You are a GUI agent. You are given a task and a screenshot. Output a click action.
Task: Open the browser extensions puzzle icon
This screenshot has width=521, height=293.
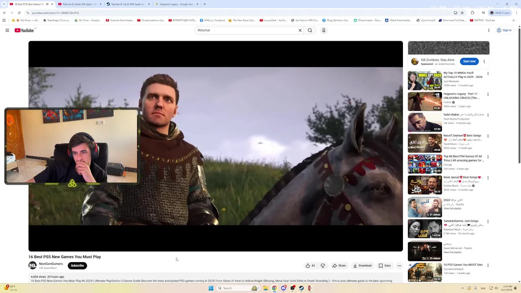(473, 13)
